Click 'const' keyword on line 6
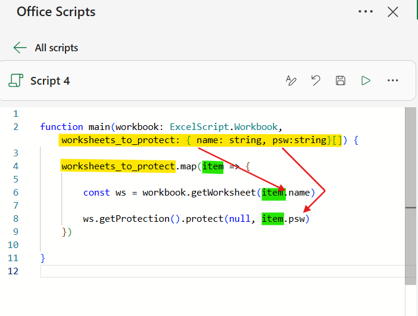418x316 pixels. click(x=96, y=193)
